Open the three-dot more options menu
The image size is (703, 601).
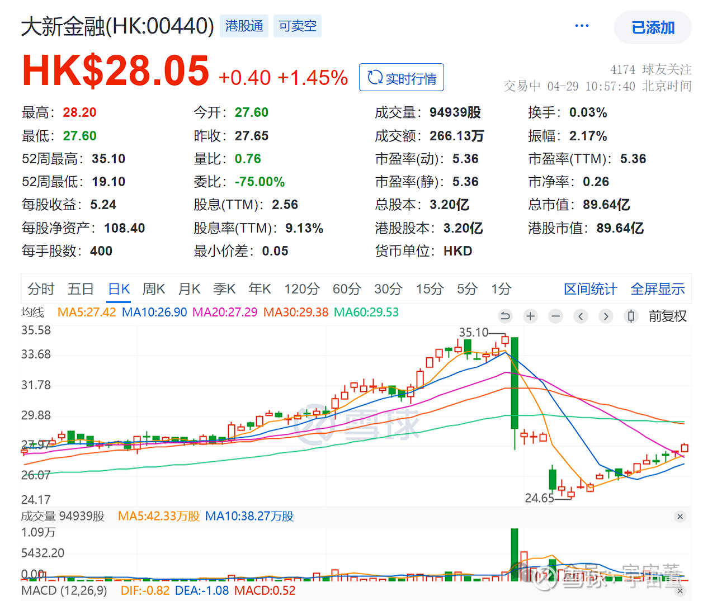click(582, 26)
